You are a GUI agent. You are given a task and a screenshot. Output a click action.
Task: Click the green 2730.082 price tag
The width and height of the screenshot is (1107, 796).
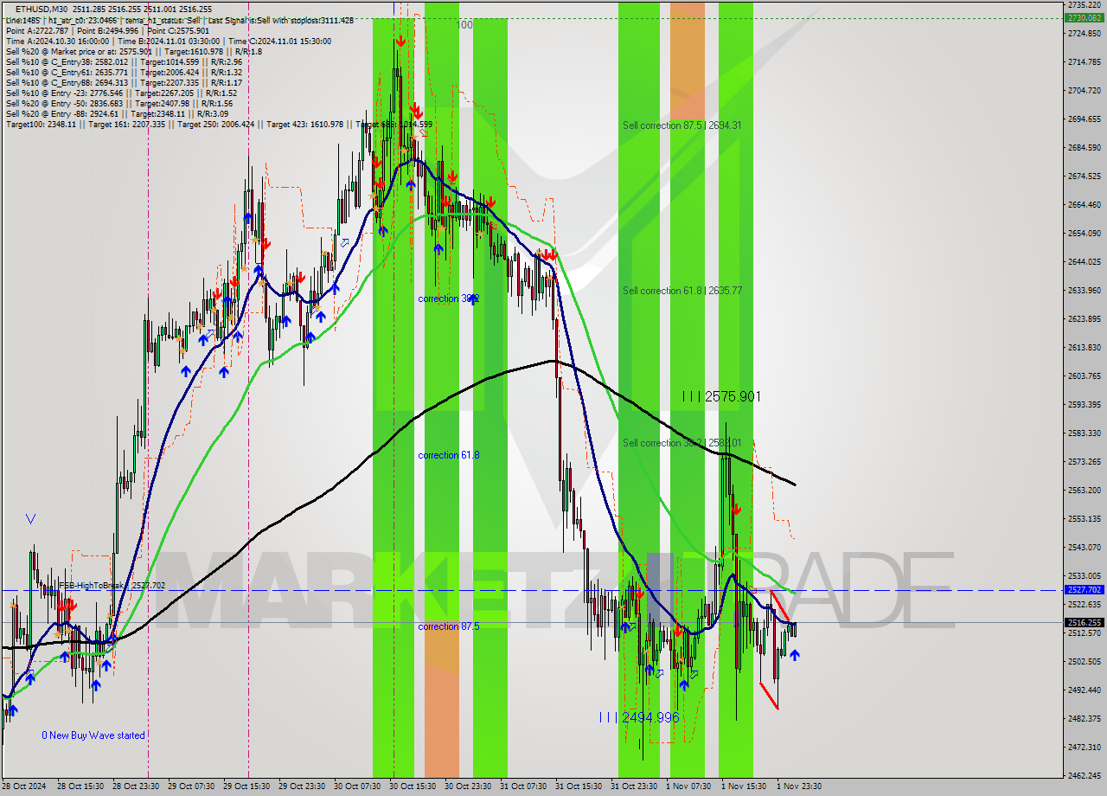1084,17
